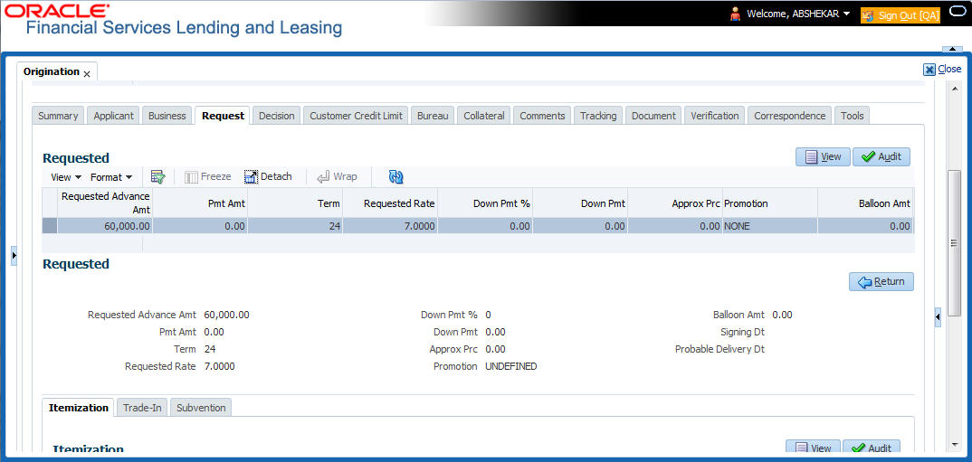Screen dimensions: 972x462
Task: Click Detach table toolbar button
Action: tap(268, 177)
